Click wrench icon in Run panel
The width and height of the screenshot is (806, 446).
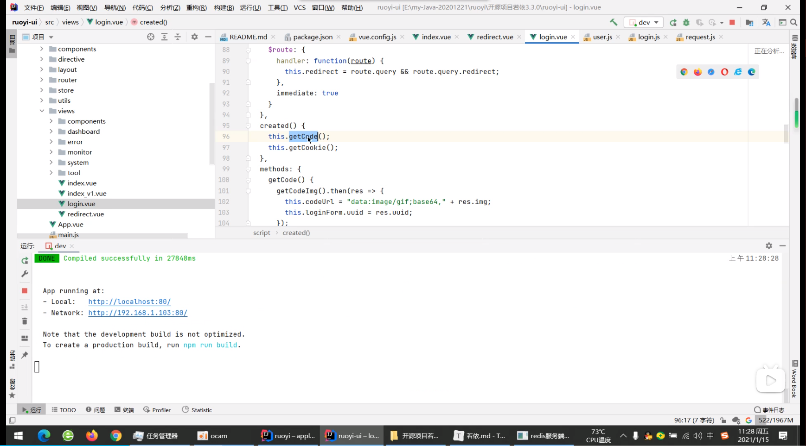(25, 274)
